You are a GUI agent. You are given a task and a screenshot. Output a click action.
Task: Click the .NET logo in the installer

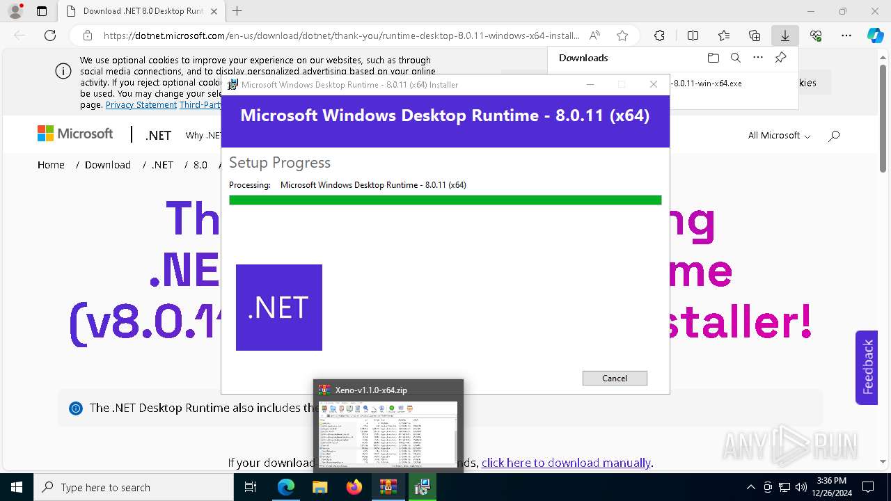tap(279, 308)
